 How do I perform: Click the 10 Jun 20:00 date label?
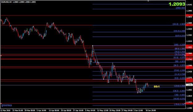(151, 110)
